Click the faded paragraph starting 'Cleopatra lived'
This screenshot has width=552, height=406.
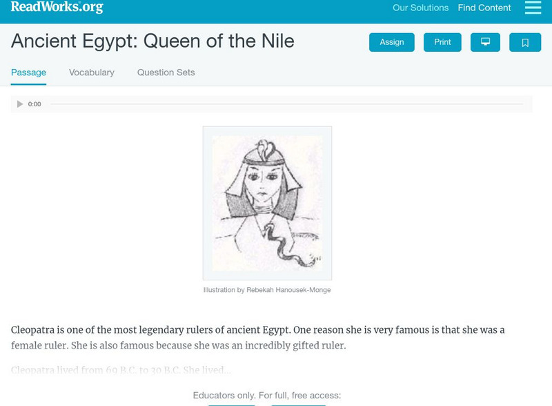click(121, 371)
